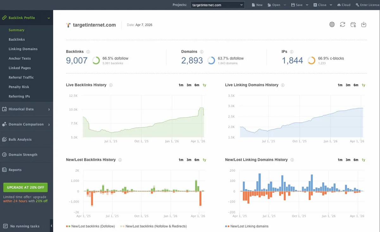Toggle the New/Lost Linking domains legend entry
Viewport: 380px width, 232px height.
pos(247,226)
